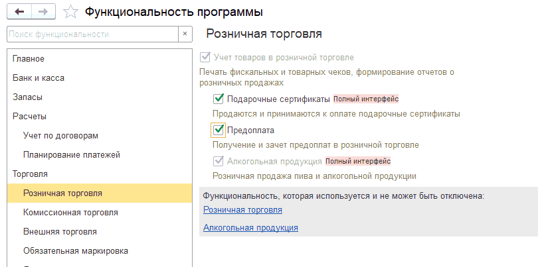Click the Учет товаров в розничной торговле checkbox
542x267 pixels.
(x=205, y=58)
